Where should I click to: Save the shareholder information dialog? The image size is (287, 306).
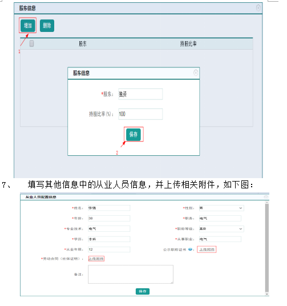coord(134,134)
